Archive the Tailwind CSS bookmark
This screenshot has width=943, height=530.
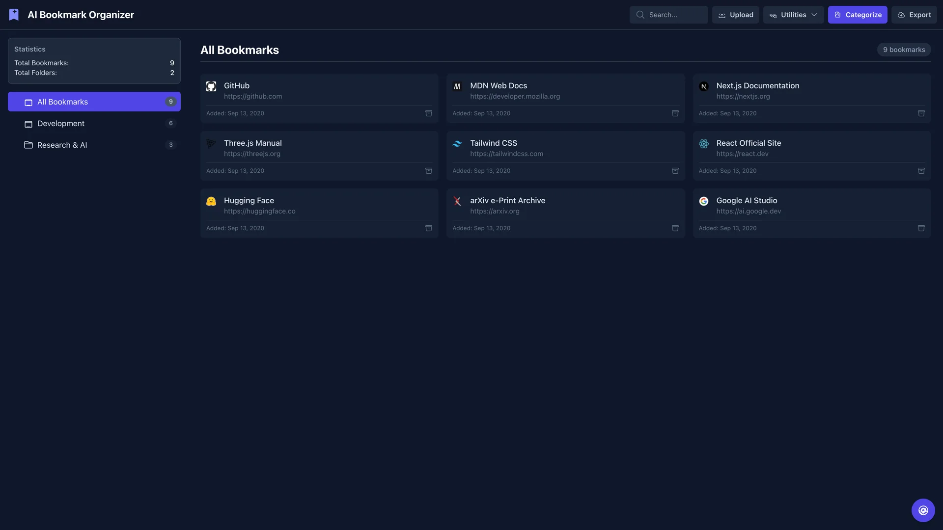pyautogui.click(x=675, y=171)
